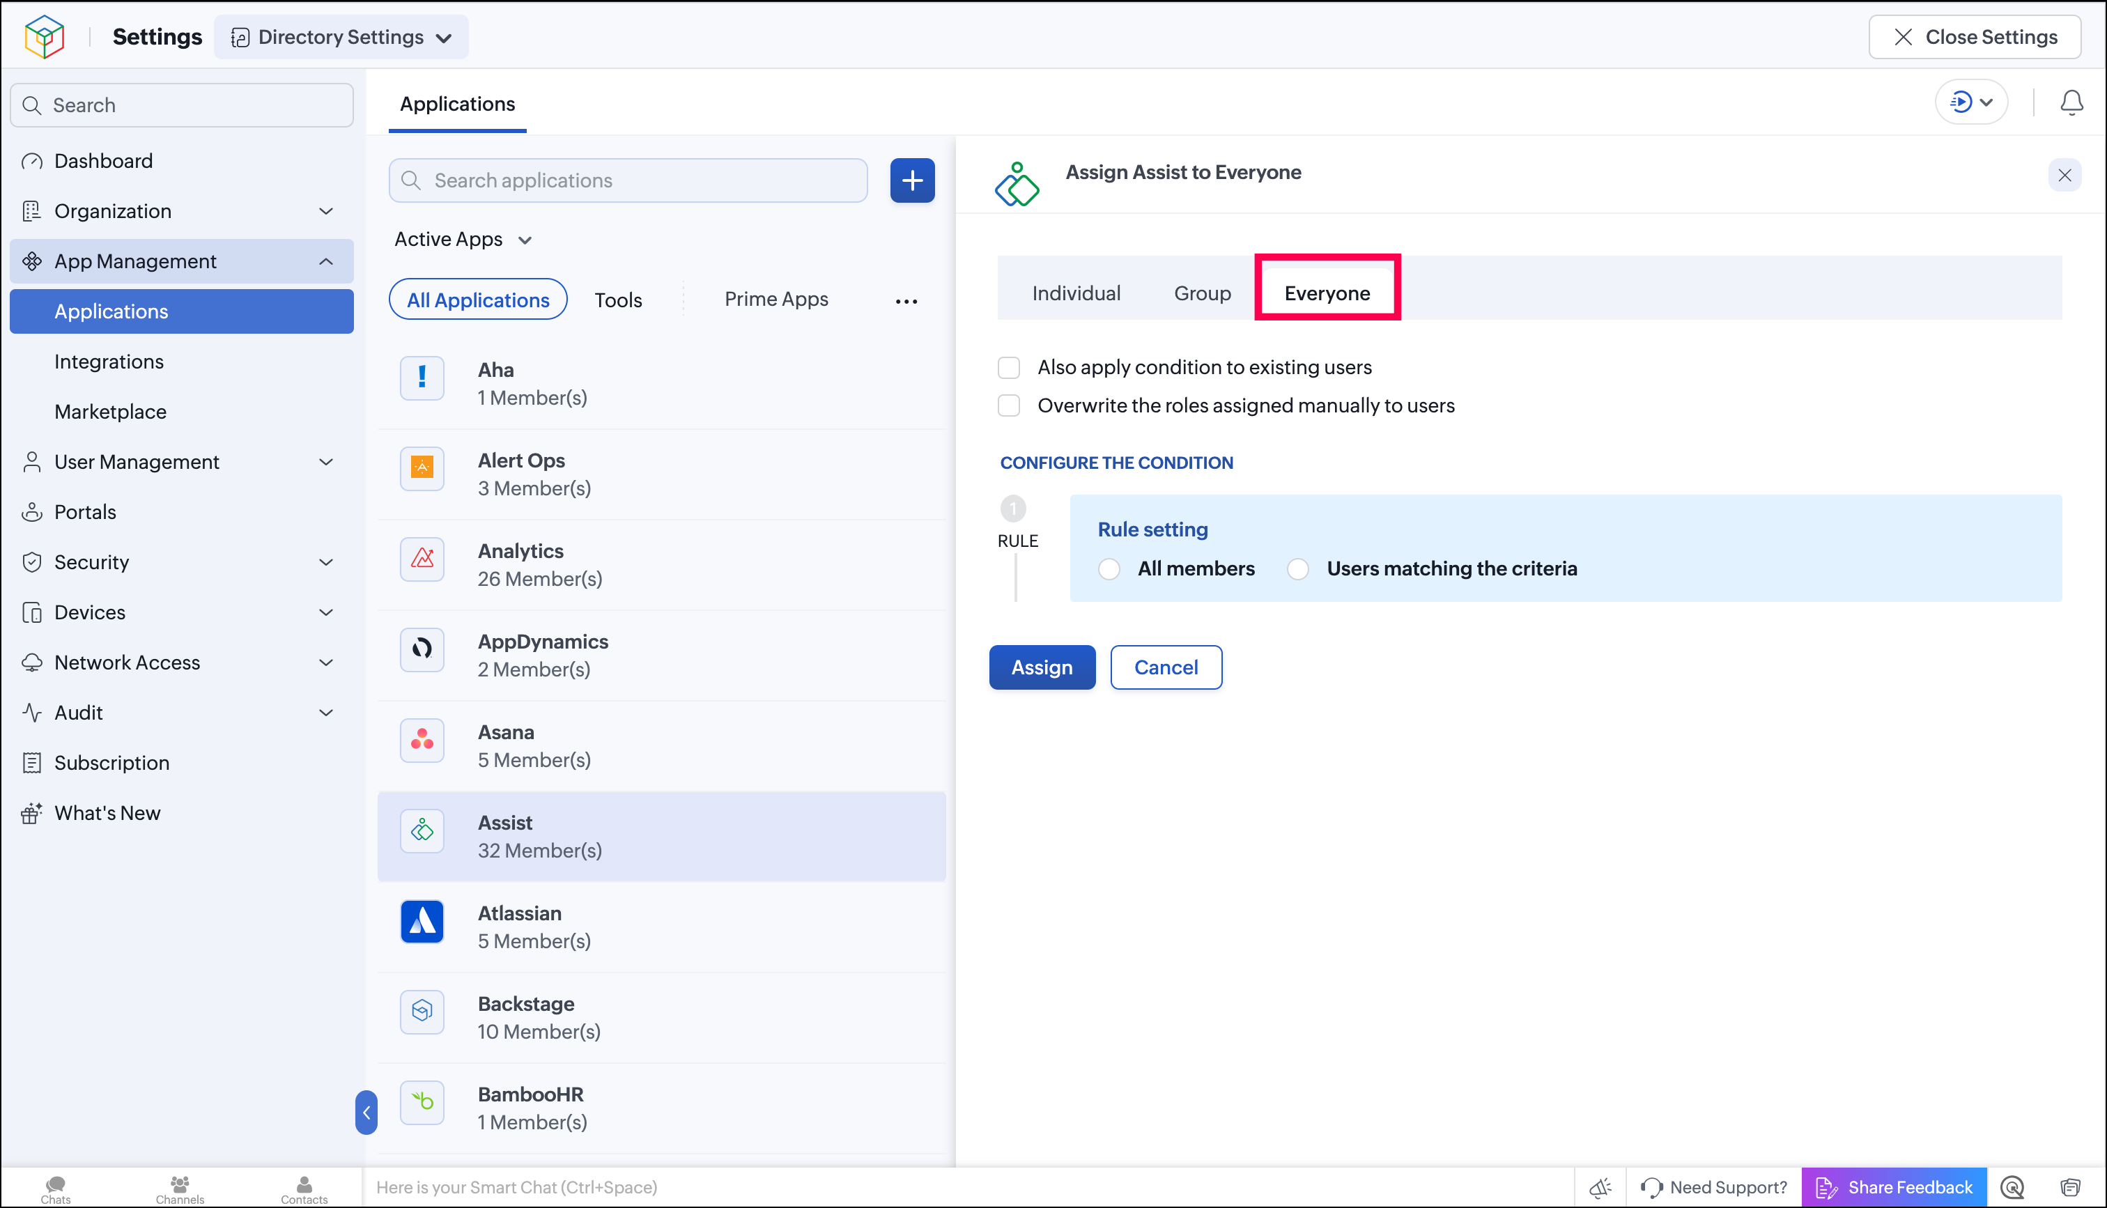Select Users matching the criteria radio
The width and height of the screenshot is (2107, 1208).
[1298, 569]
